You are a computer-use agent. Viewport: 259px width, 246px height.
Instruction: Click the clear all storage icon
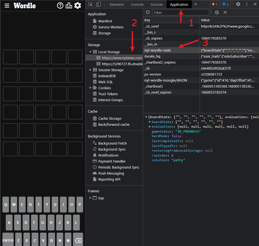pyautogui.click(x=217, y=12)
